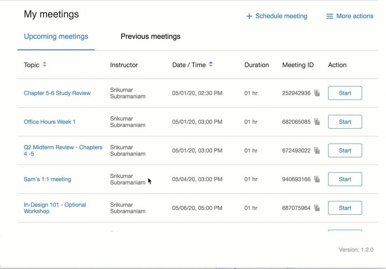Open Chapter 5-6 Study Review link
The image size is (386, 269).
pos(57,93)
